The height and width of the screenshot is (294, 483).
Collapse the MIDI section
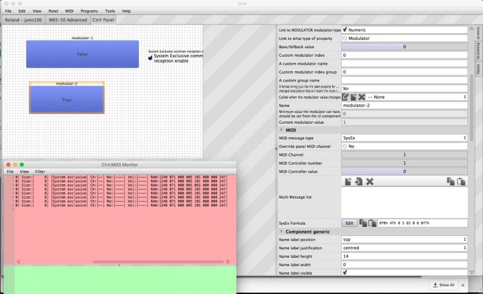pyautogui.click(x=281, y=130)
